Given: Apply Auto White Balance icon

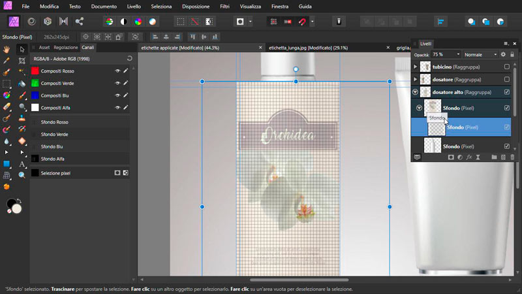Looking at the screenshot, I should [153, 22].
